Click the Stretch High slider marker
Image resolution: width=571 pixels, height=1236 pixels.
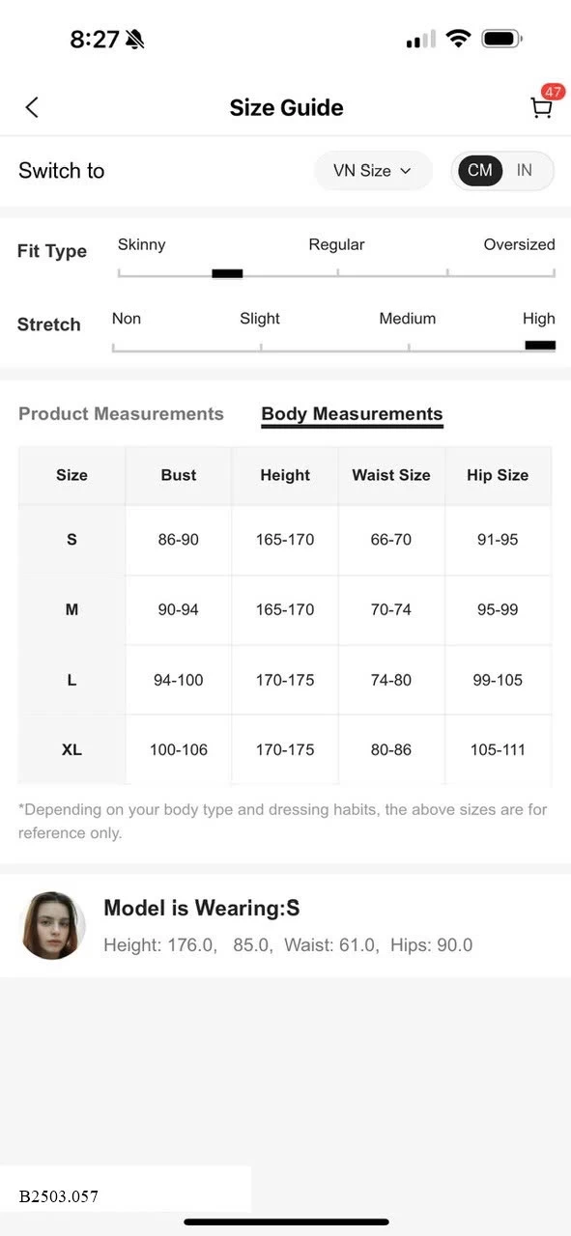click(540, 345)
